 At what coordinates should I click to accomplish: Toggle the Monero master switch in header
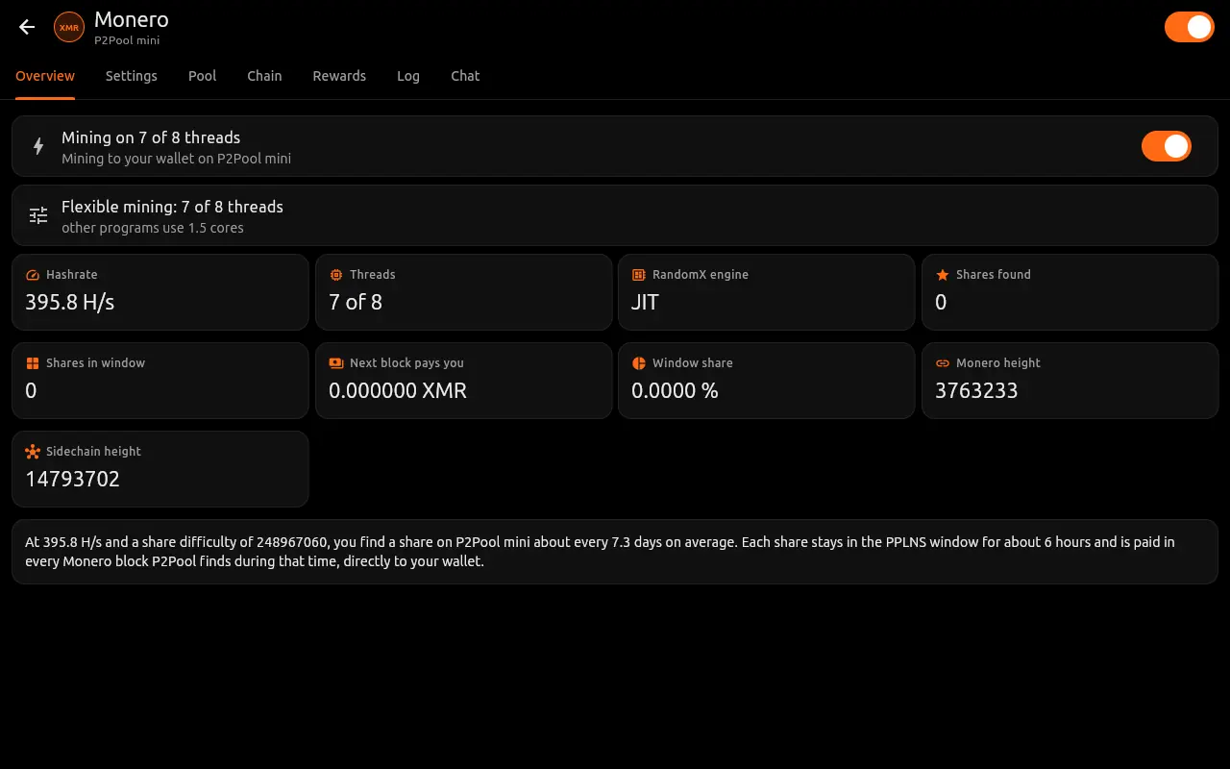[1190, 27]
